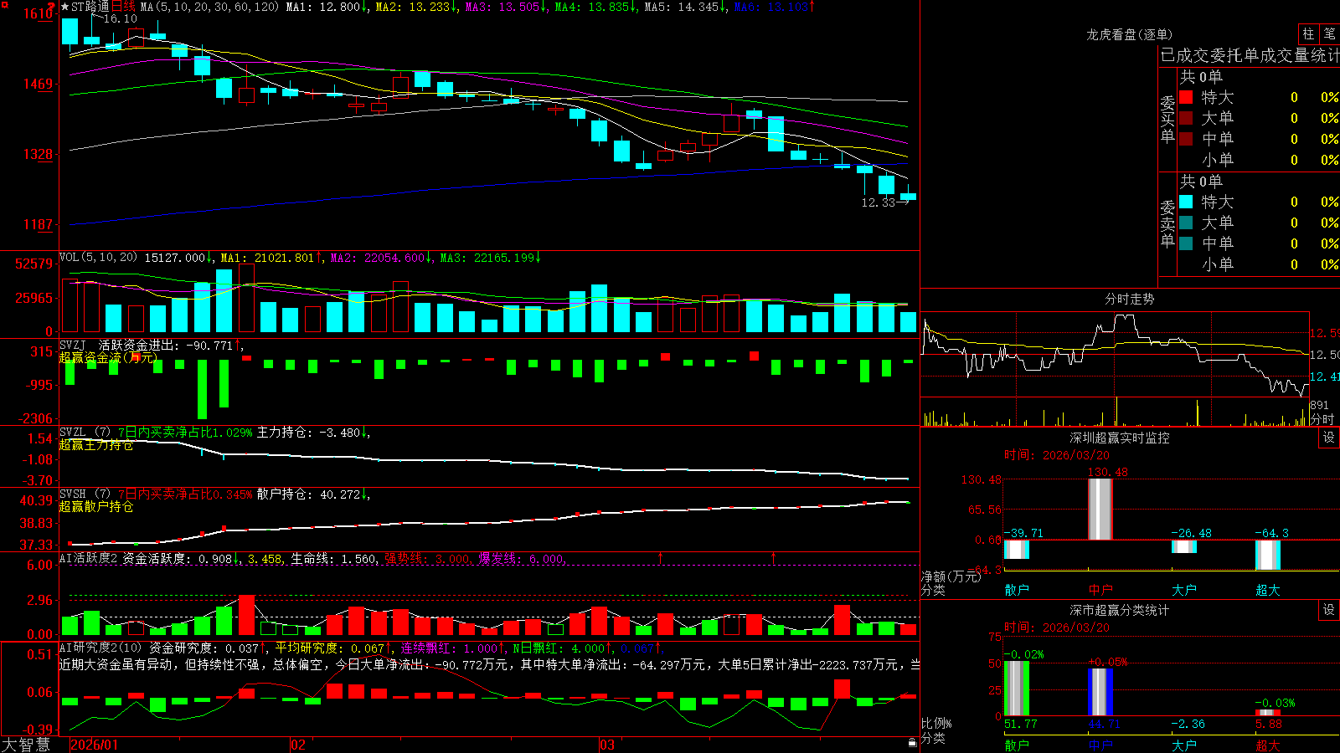Open 设 settings for 深市超赢分类统计
Viewport: 1340px width, 753px height.
[1329, 610]
